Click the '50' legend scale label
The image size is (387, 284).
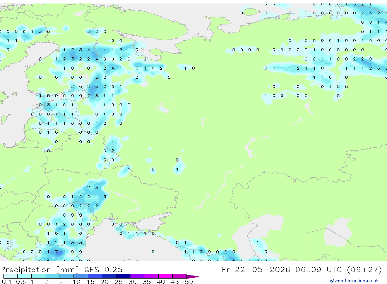pos(189,282)
